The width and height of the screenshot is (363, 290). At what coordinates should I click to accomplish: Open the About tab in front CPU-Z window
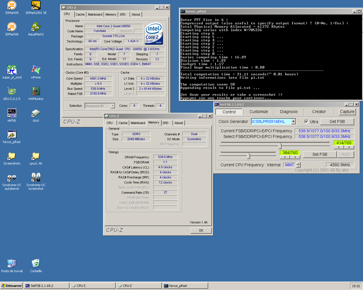[179, 123]
